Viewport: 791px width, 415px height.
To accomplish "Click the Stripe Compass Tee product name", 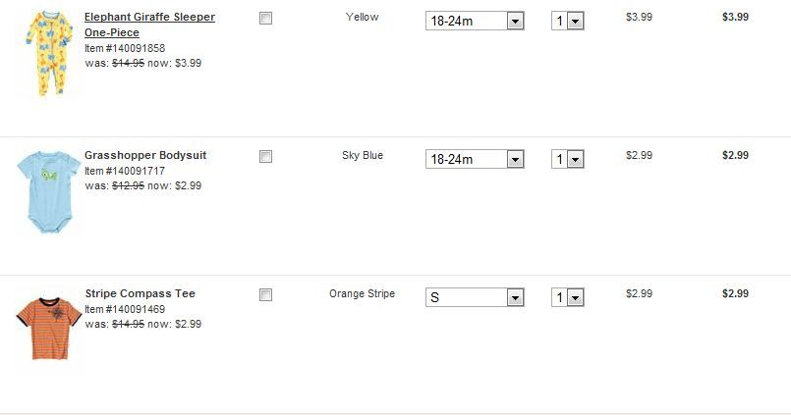I will point(140,293).
